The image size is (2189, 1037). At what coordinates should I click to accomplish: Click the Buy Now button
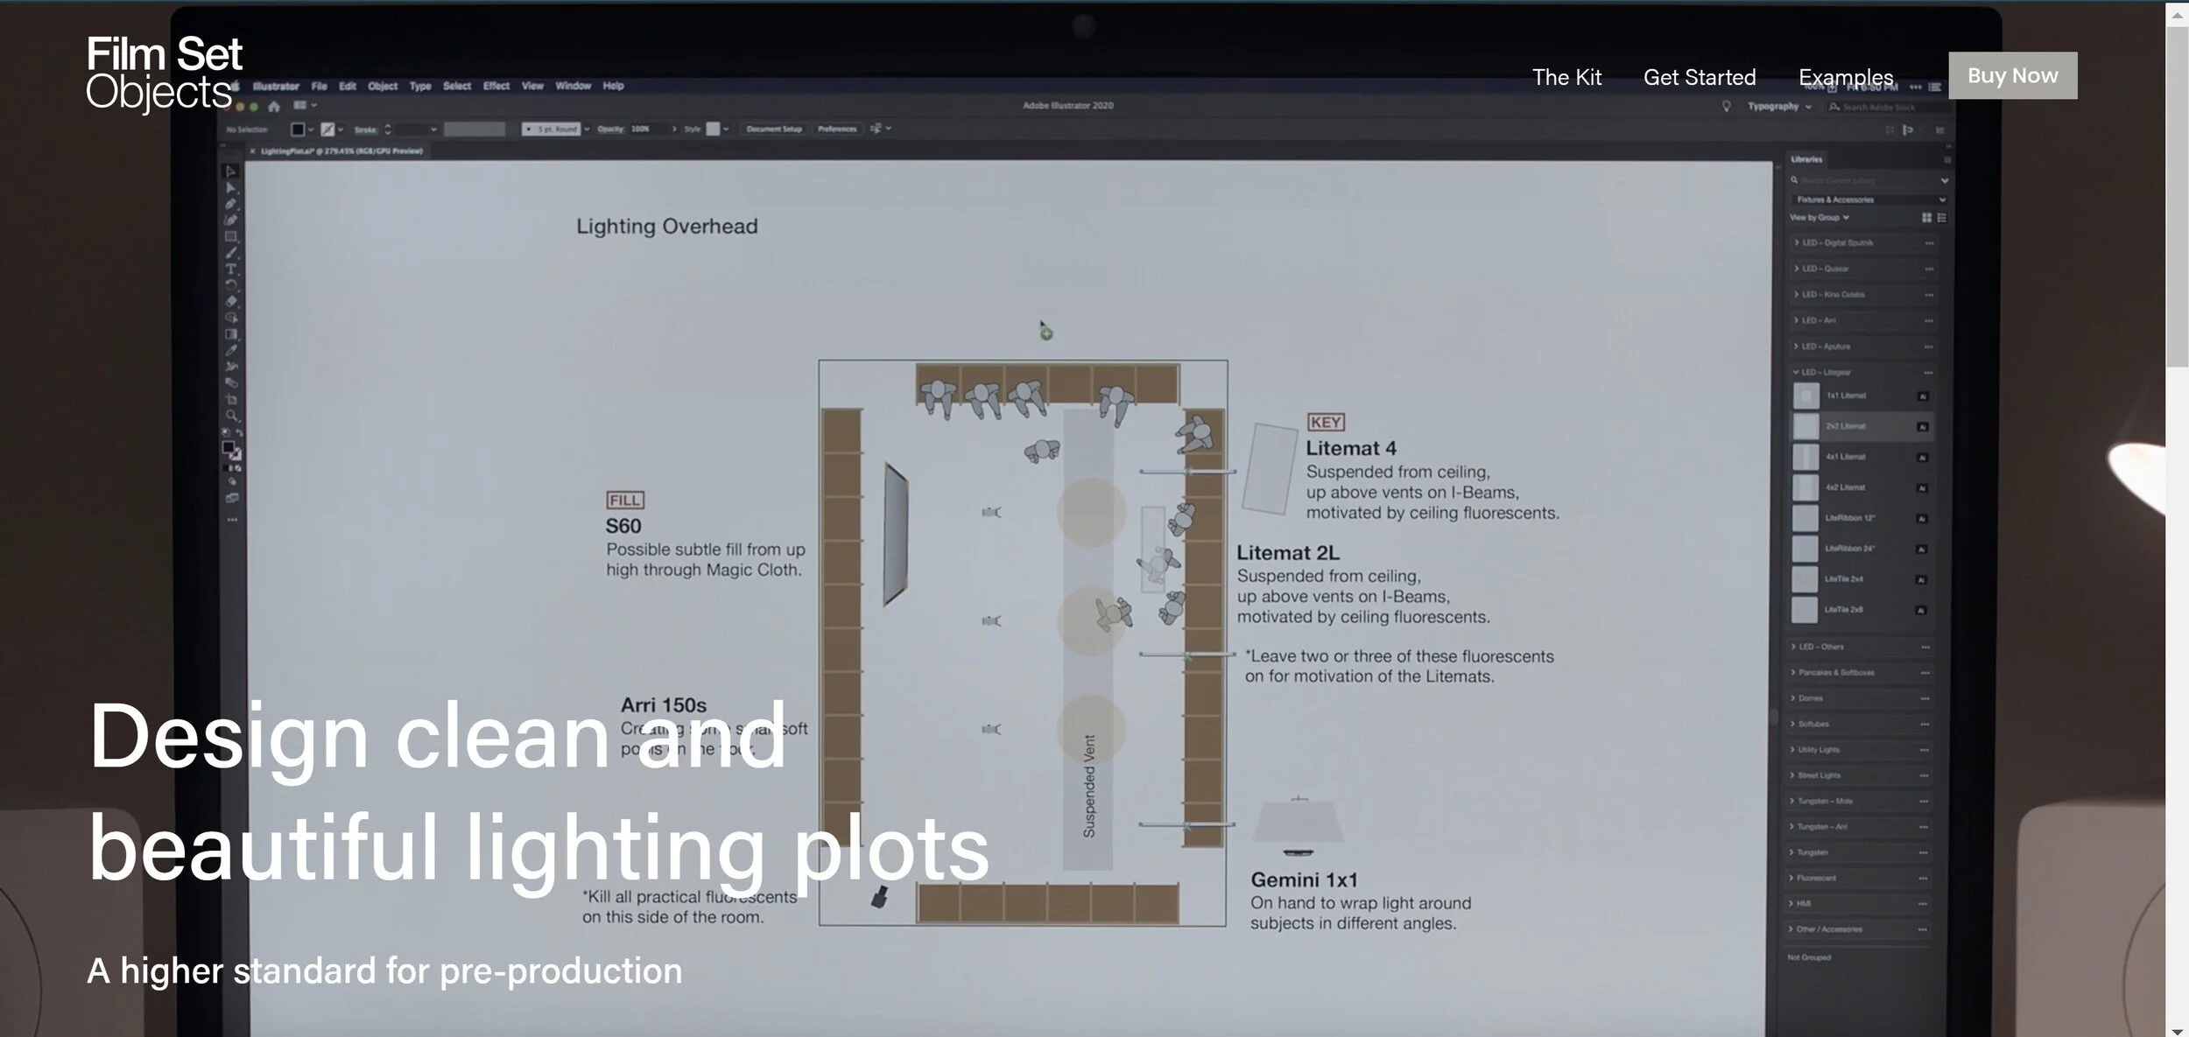[2012, 75]
